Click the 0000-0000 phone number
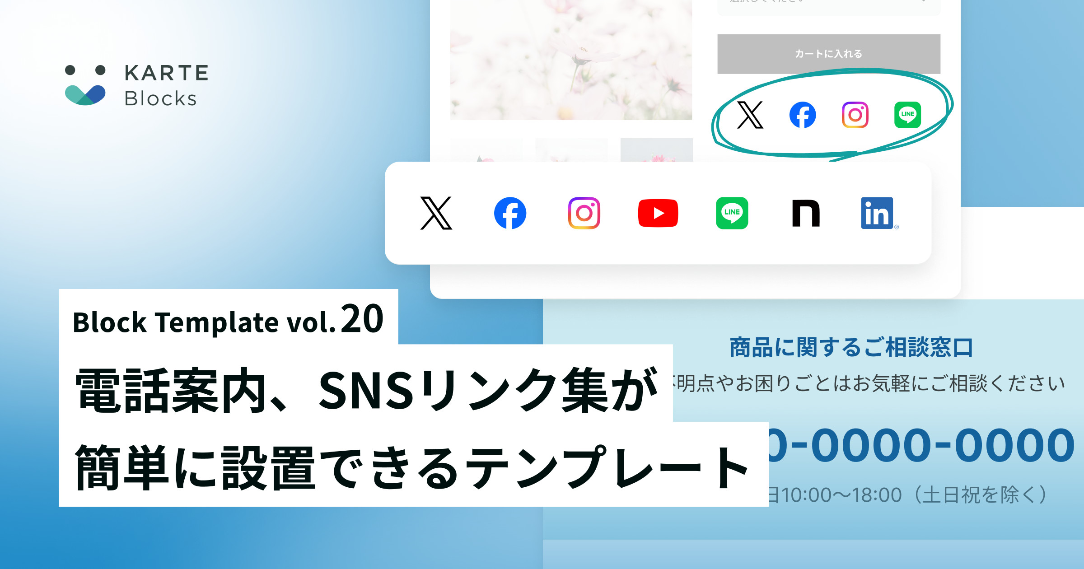This screenshot has height=569, width=1084. coord(921,446)
